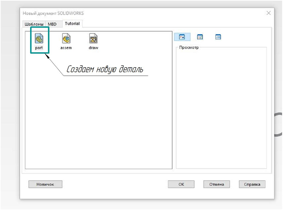This screenshot has height=210, width=283.
Task: Click the 'draw' text label
Action: click(x=93, y=48)
